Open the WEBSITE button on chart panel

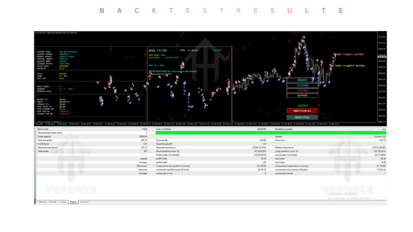302,80
